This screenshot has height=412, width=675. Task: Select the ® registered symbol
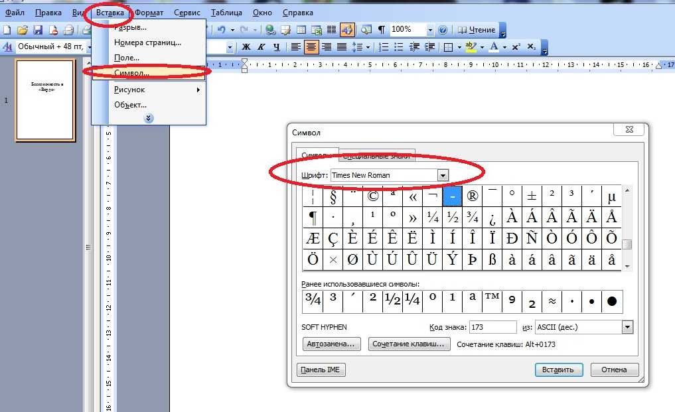pos(473,196)
